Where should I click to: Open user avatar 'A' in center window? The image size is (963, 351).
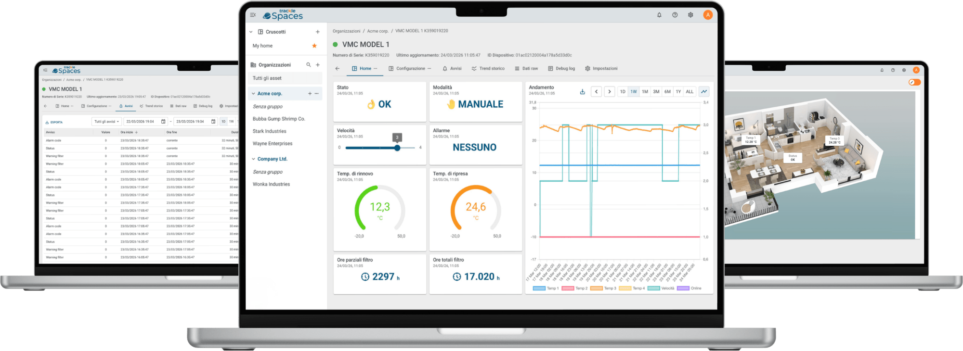(708, 15)
